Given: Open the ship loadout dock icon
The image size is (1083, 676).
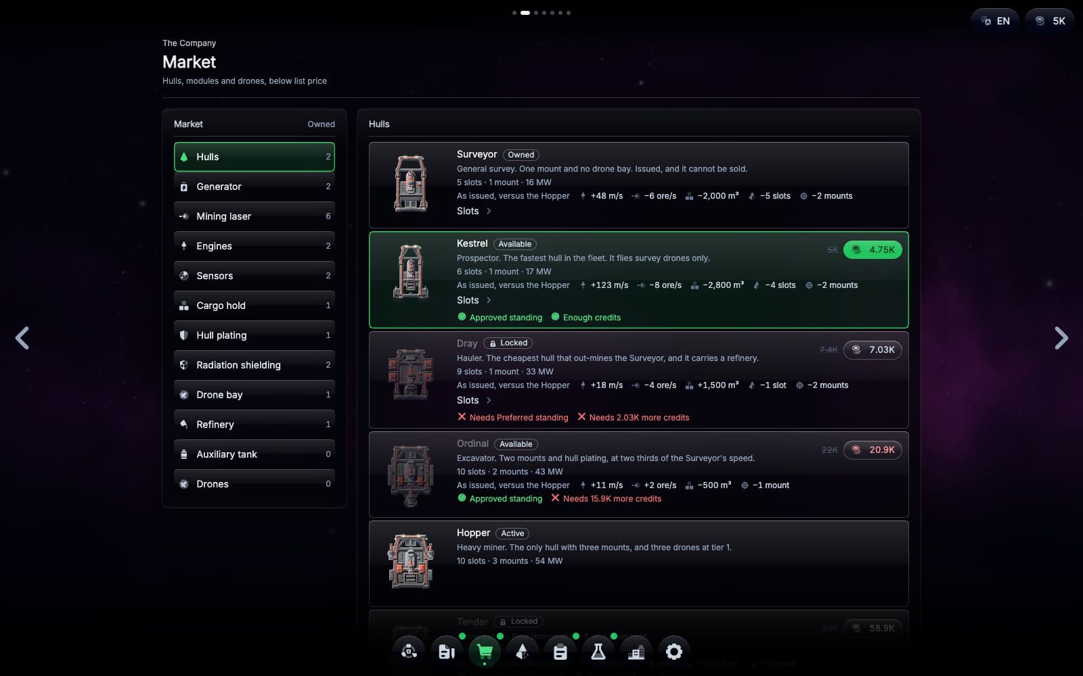Looking at the screenshot, I should click(x=523, y=652).
